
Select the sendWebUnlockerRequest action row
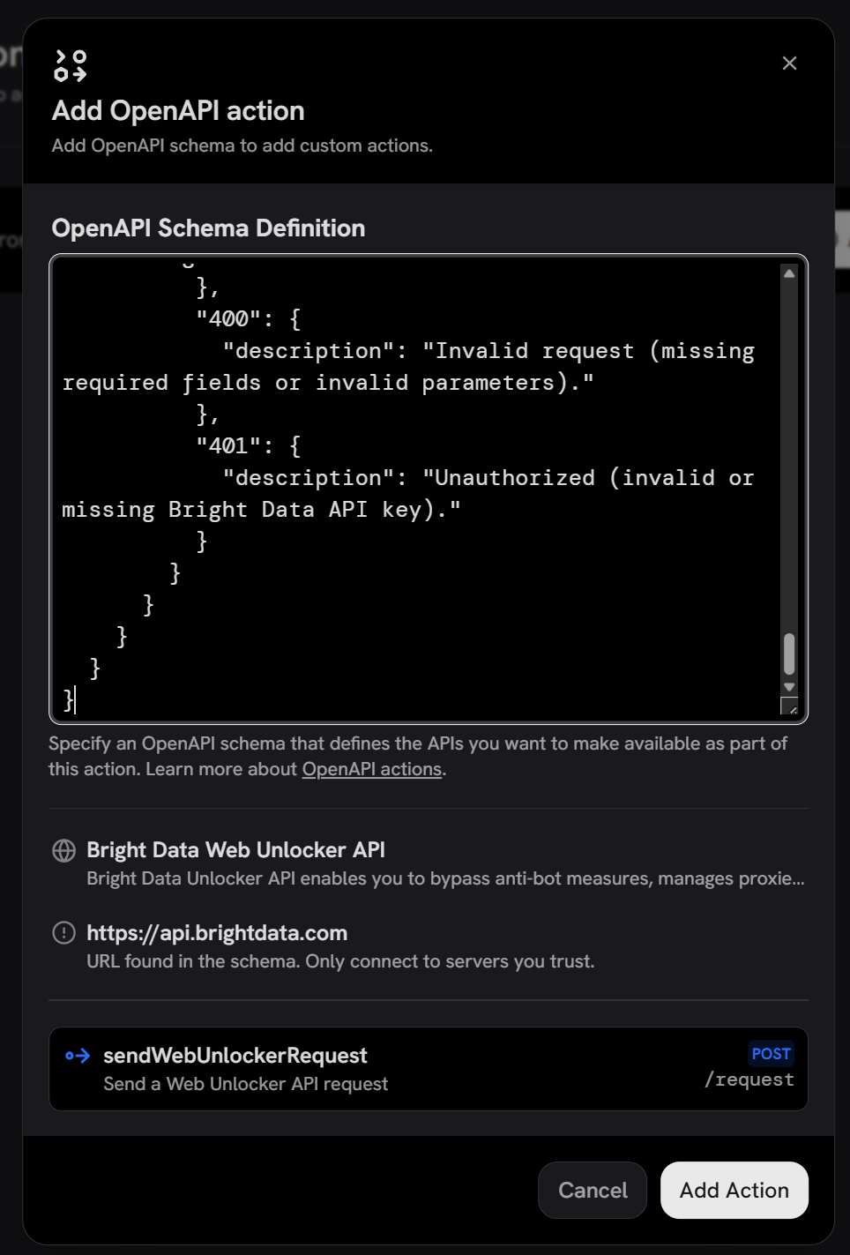pyautogui.click(x=429, y=1069)
